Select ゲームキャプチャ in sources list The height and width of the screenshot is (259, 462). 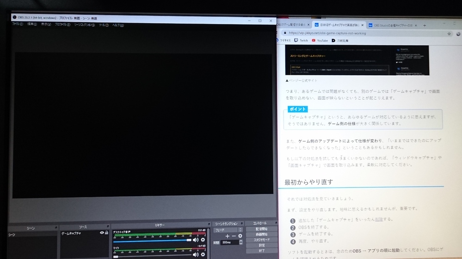84,233
